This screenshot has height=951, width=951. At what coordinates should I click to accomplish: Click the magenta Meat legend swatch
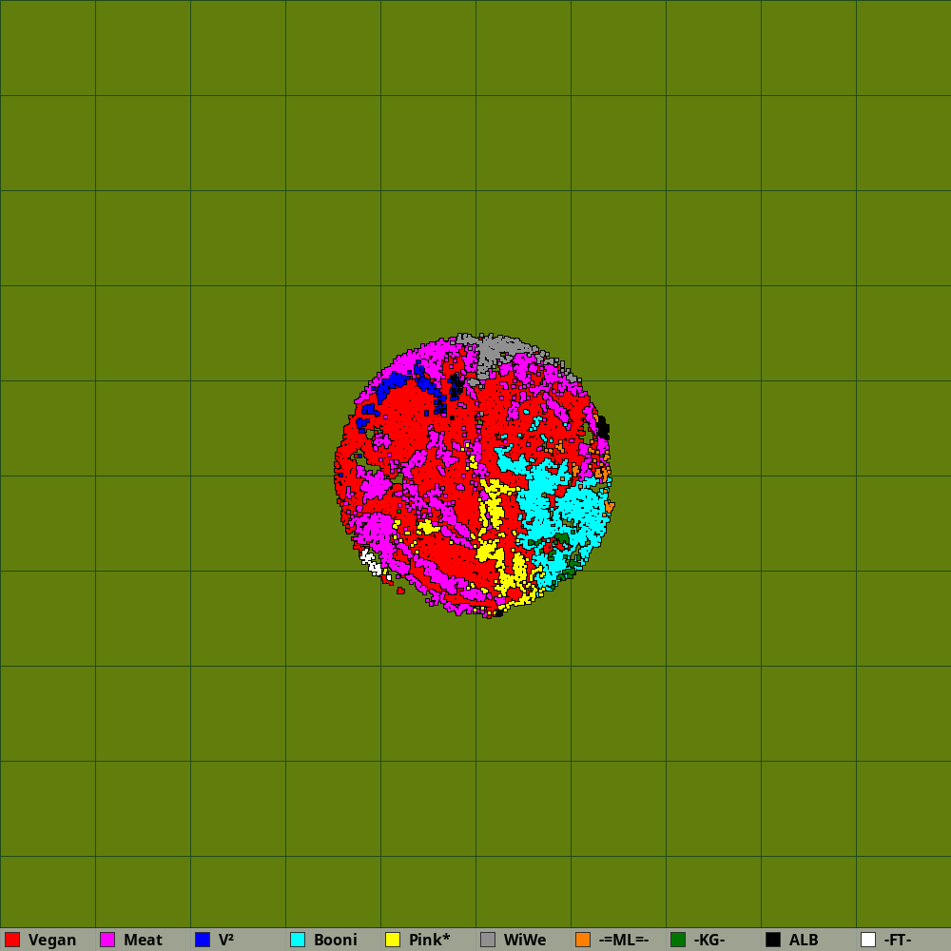(x=107, y=940)
